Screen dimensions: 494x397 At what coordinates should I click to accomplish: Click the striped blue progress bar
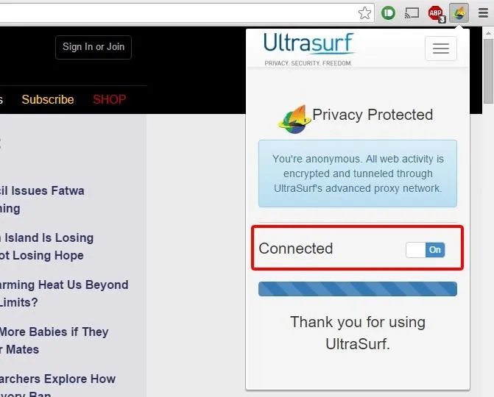(x=358, y=289)
